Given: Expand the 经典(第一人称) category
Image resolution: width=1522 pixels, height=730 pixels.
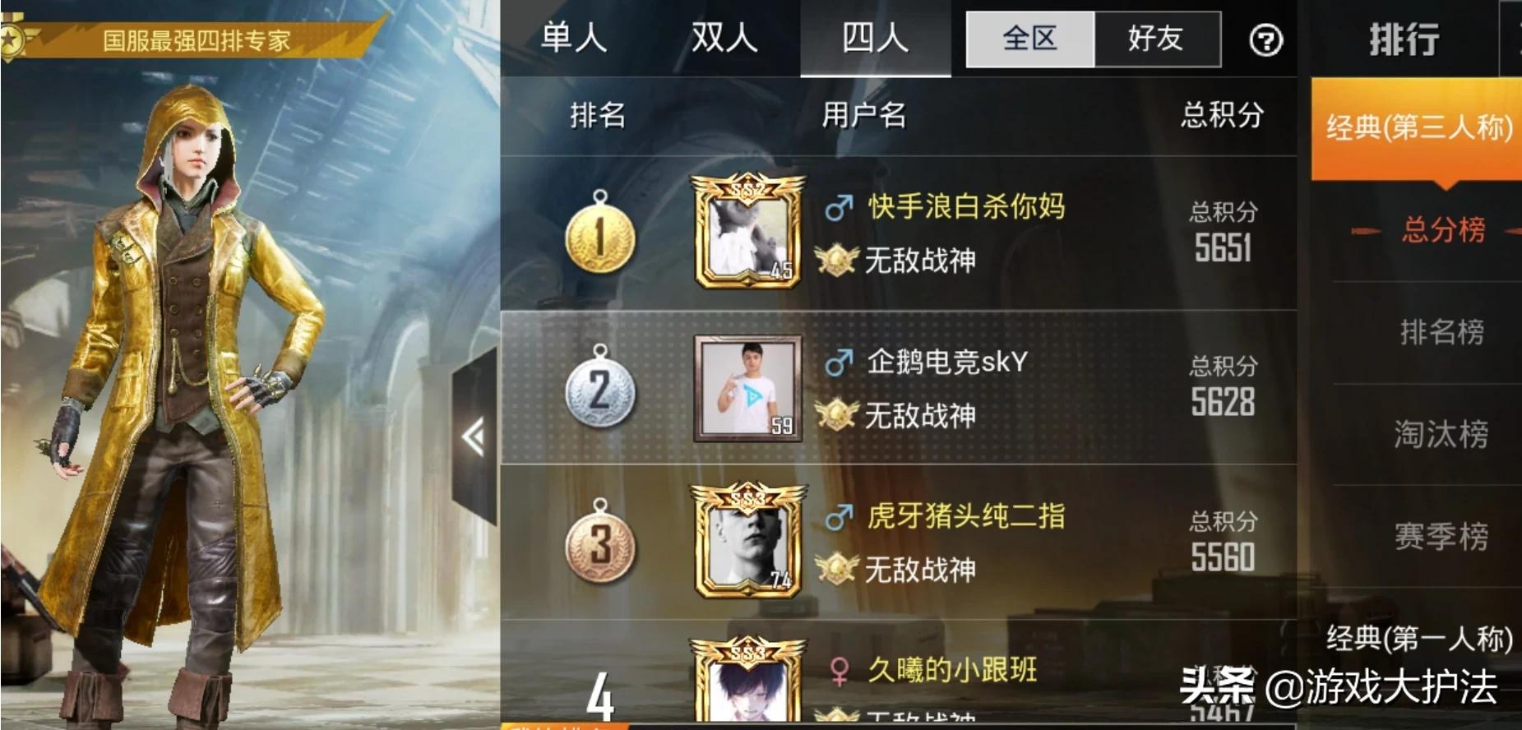Looking at the screenshot, I should tap(1418, 639).
